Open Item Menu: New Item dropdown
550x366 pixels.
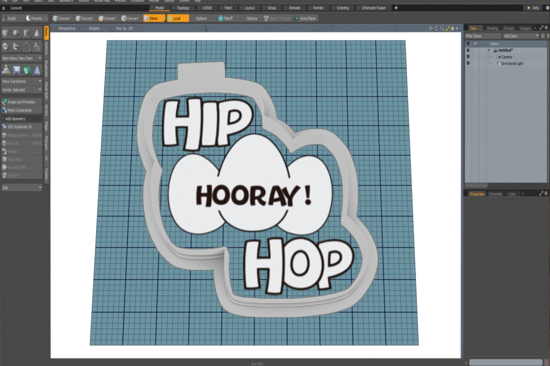[x=21, y=58]
